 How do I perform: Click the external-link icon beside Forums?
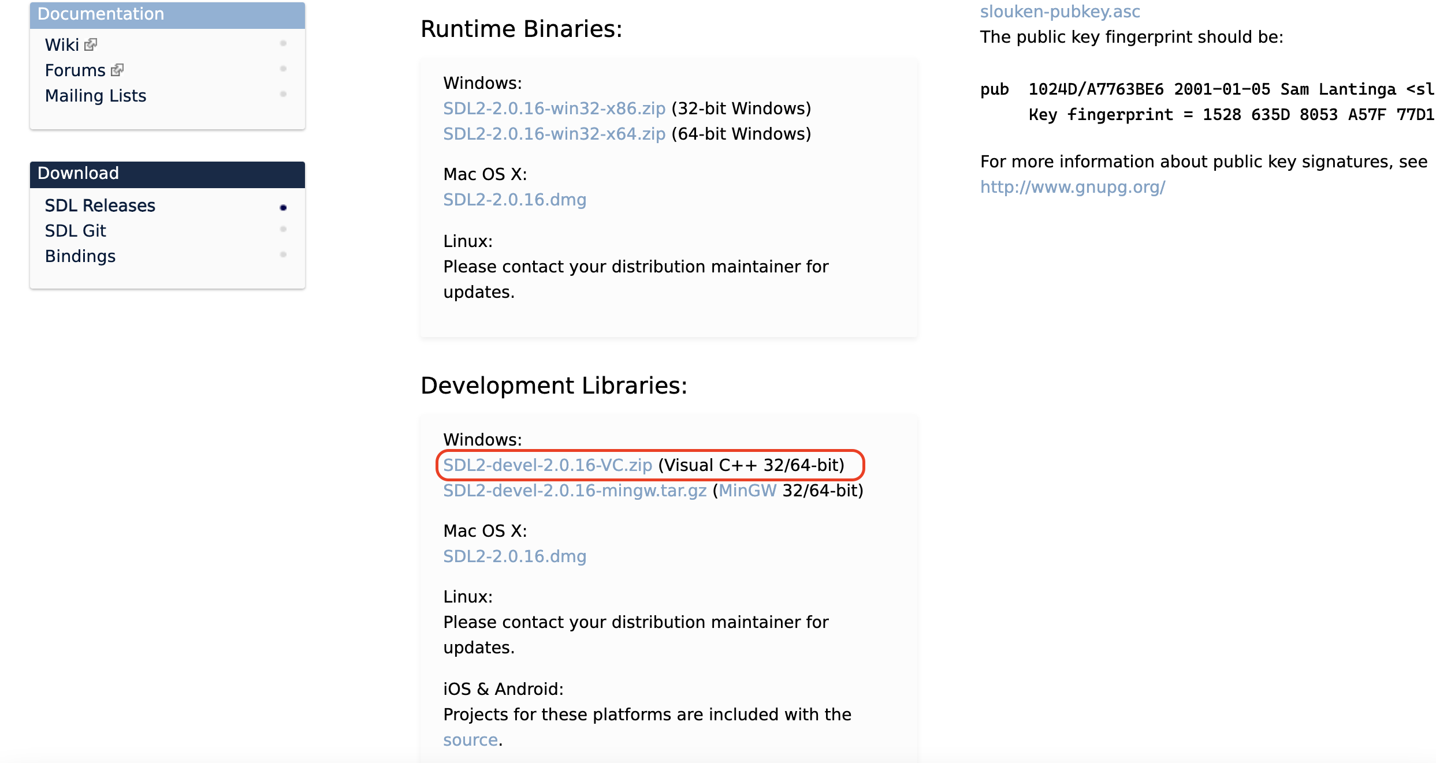117,70
